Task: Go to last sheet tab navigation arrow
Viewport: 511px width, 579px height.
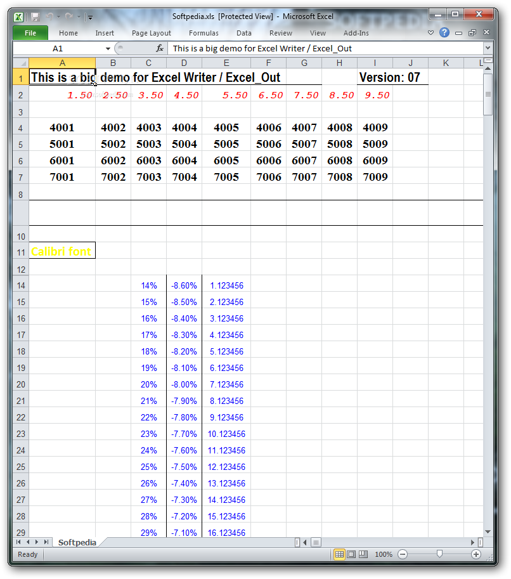Action: [x=46, y=542]
